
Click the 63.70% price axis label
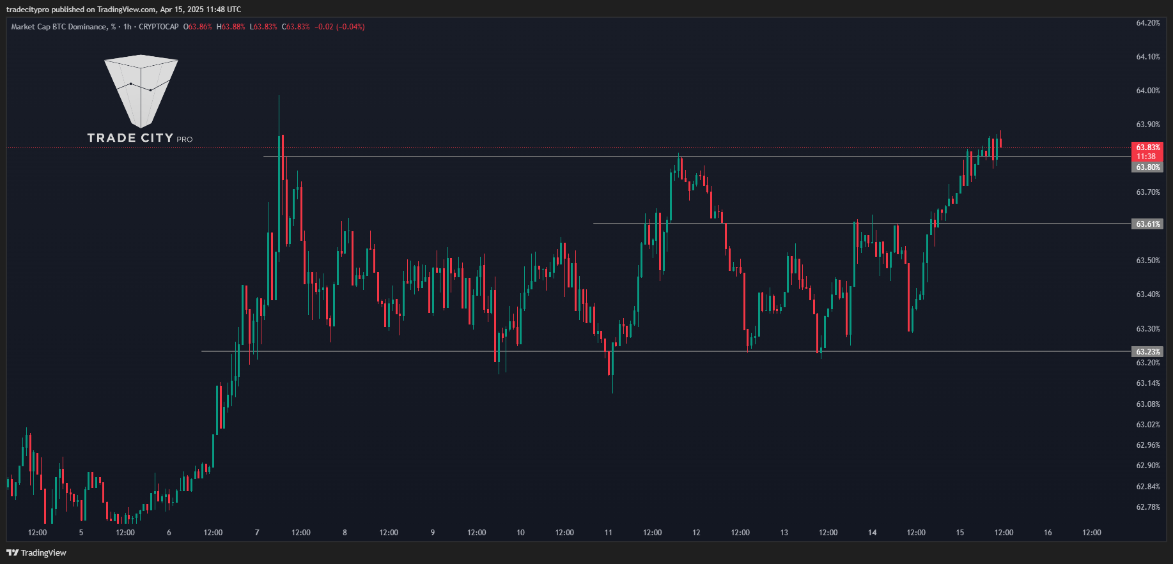pyautogui.click(x=1147, y=192)
